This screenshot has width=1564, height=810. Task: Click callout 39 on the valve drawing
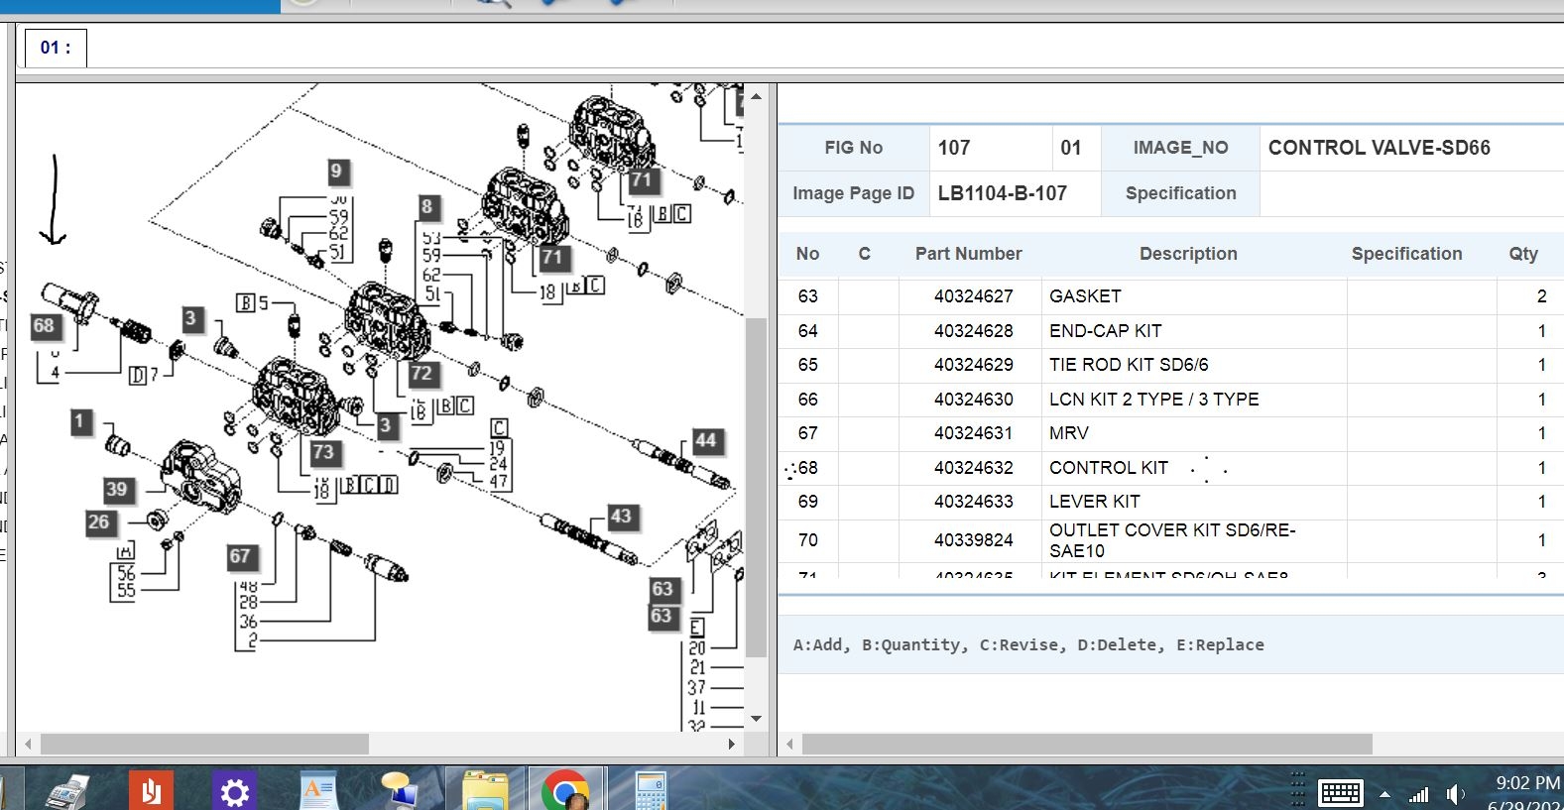[x=117, y=489]
